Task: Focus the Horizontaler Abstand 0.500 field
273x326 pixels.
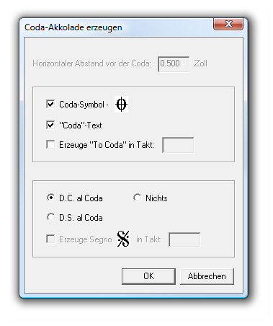Action: (174, 64)
